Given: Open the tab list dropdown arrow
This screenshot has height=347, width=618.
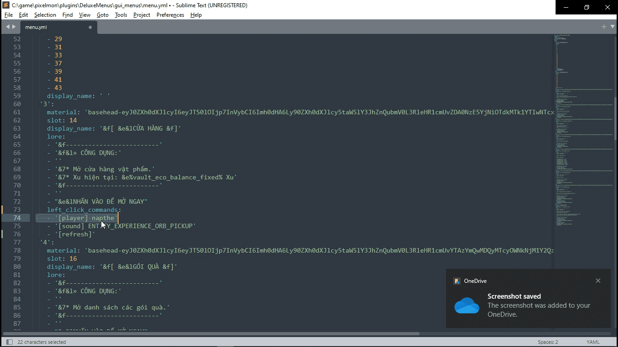Looking at the screenshot, I should point(612,27).
